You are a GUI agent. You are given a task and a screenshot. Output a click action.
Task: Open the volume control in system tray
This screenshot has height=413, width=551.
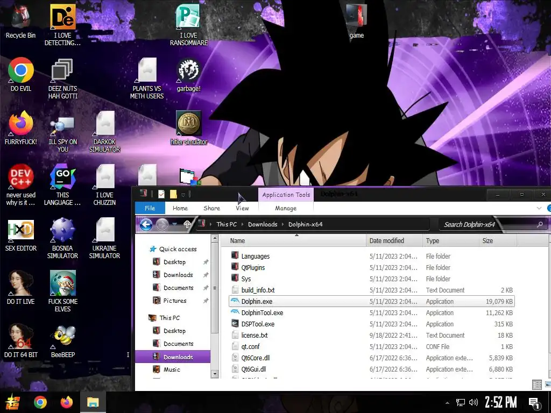pyautogui.click(x=474, y=402)
